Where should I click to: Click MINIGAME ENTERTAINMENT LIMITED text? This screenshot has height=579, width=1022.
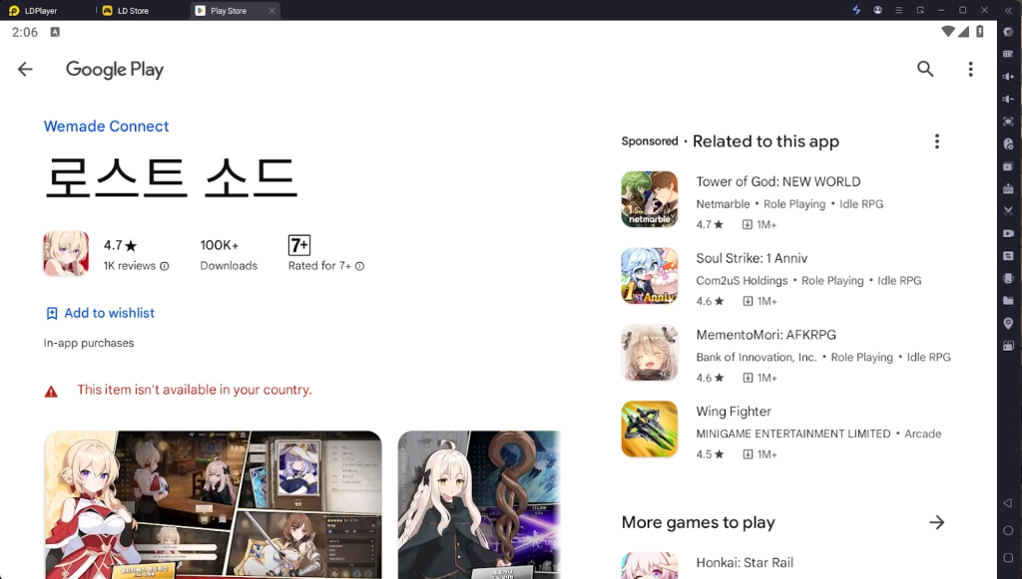point(792,434)
